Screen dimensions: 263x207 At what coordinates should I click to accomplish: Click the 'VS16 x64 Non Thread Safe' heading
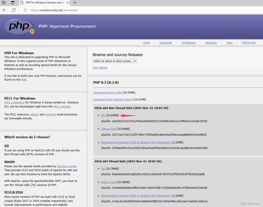(131, 108)
